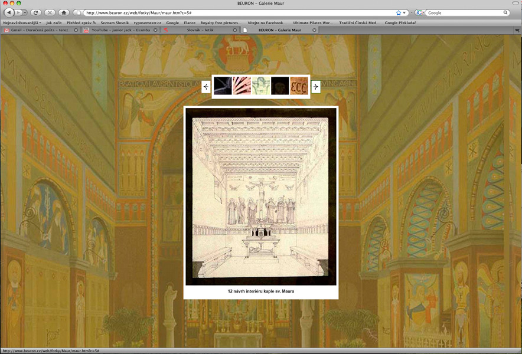The height and width of the screenshot is (354, 522).
Task: Open the back/forward history dropdown arrow
Action: pos(25,12)
